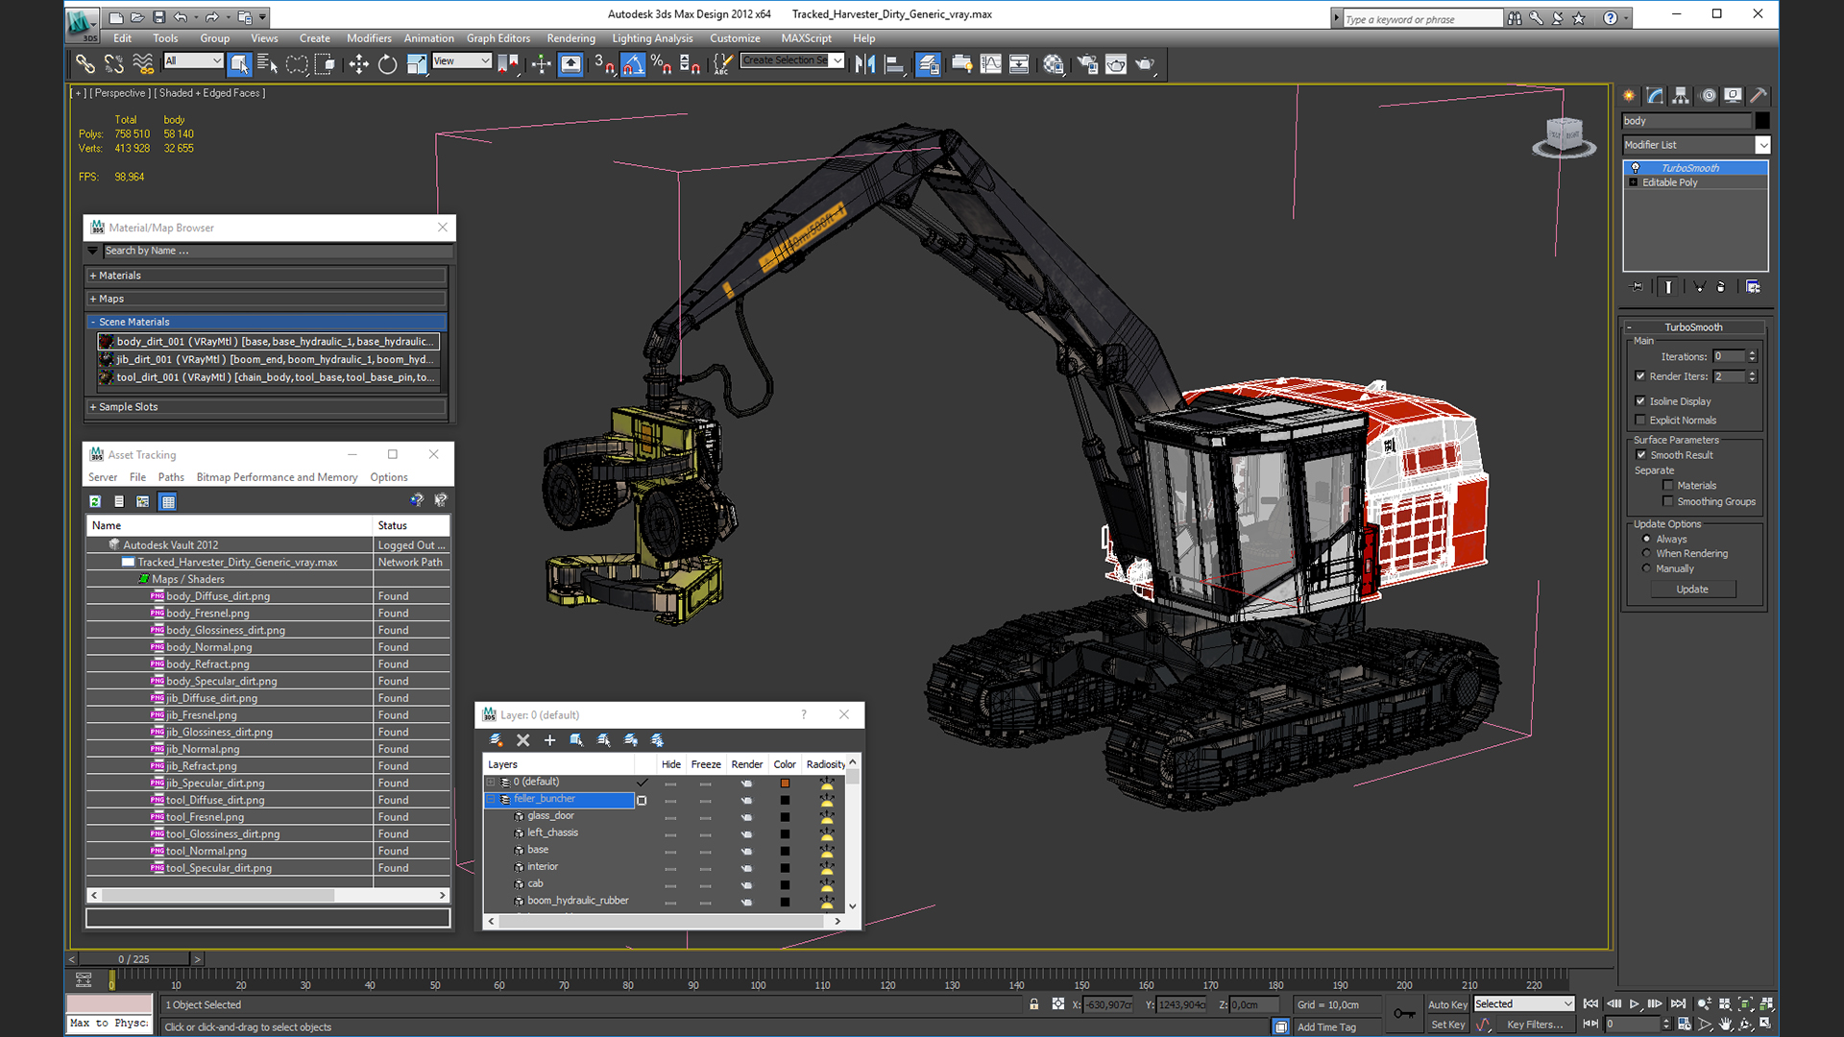Image resolution: width=1844 pixels, height=1037 pixels.
Task: Open the Hierarchy command panel tab
Action: click(1681, 95)
